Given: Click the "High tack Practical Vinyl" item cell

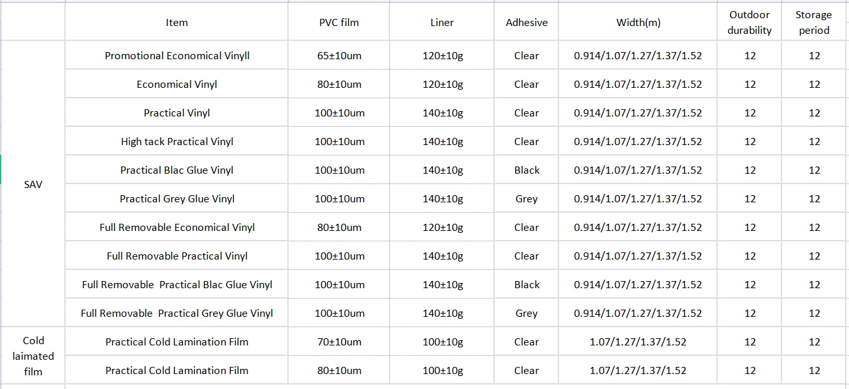Looking at the screenshot, I should click(x=177, y=142).
